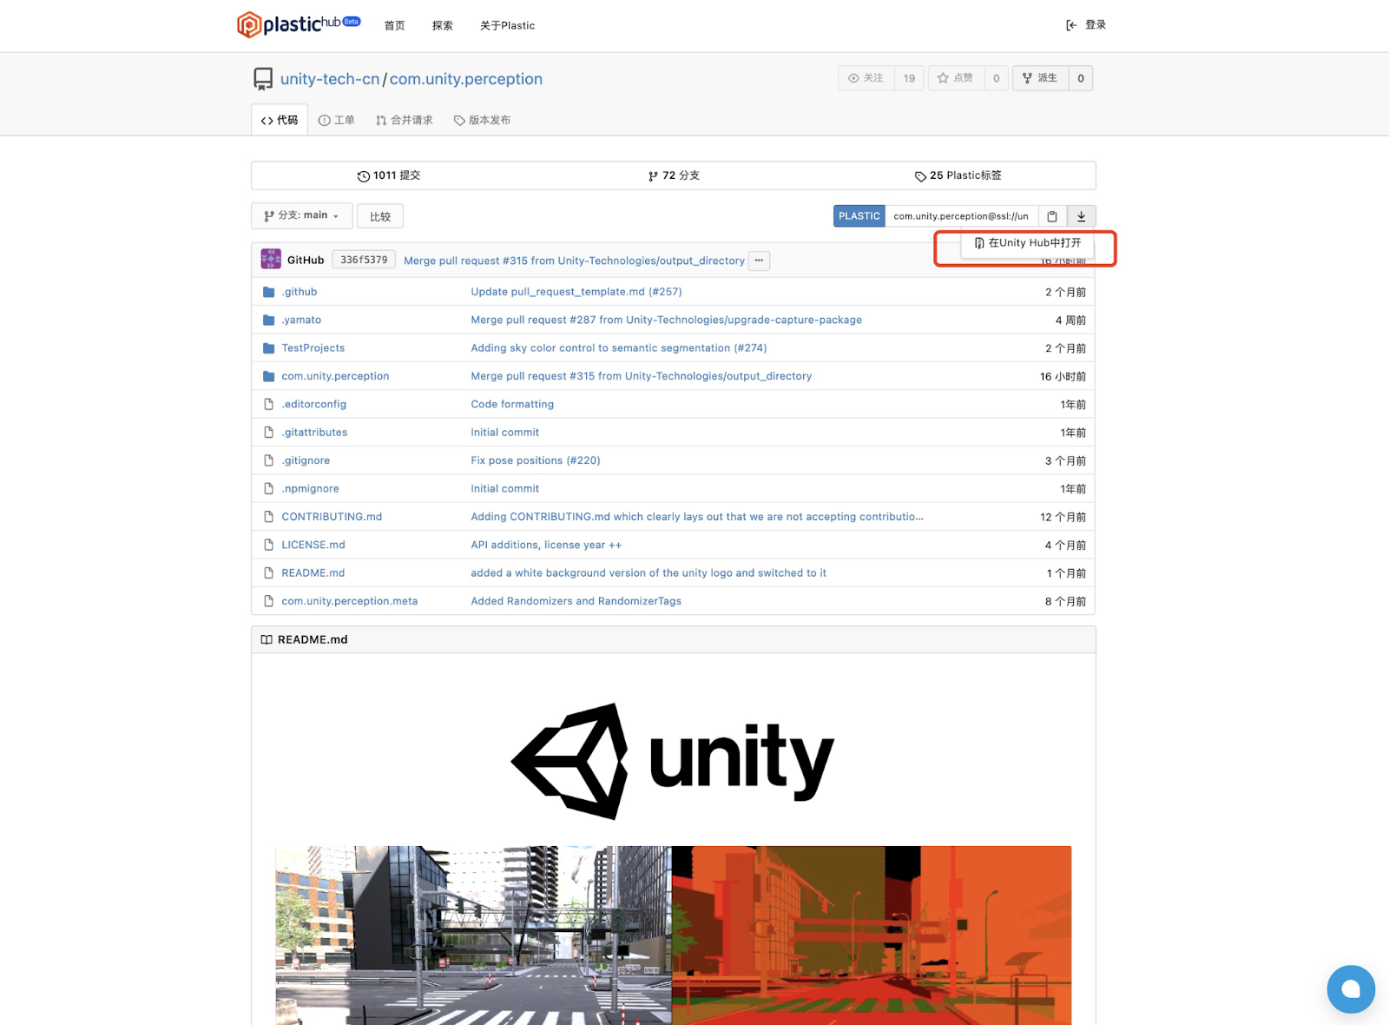Screen dimensions: 1389x1025
Task: Open the 合并请求 pull requests tab
Action: click(405, 120)
